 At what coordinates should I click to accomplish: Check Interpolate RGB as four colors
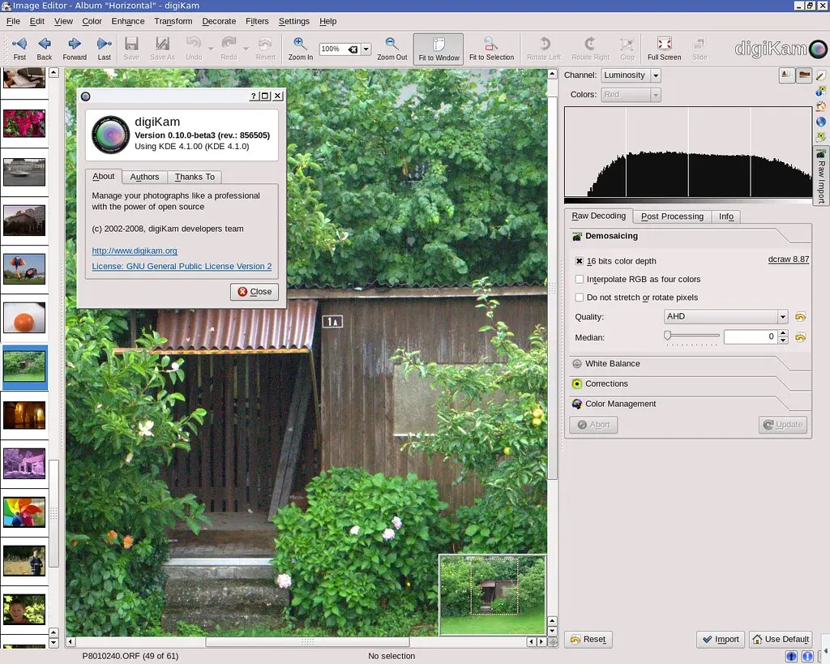point(580,279)
